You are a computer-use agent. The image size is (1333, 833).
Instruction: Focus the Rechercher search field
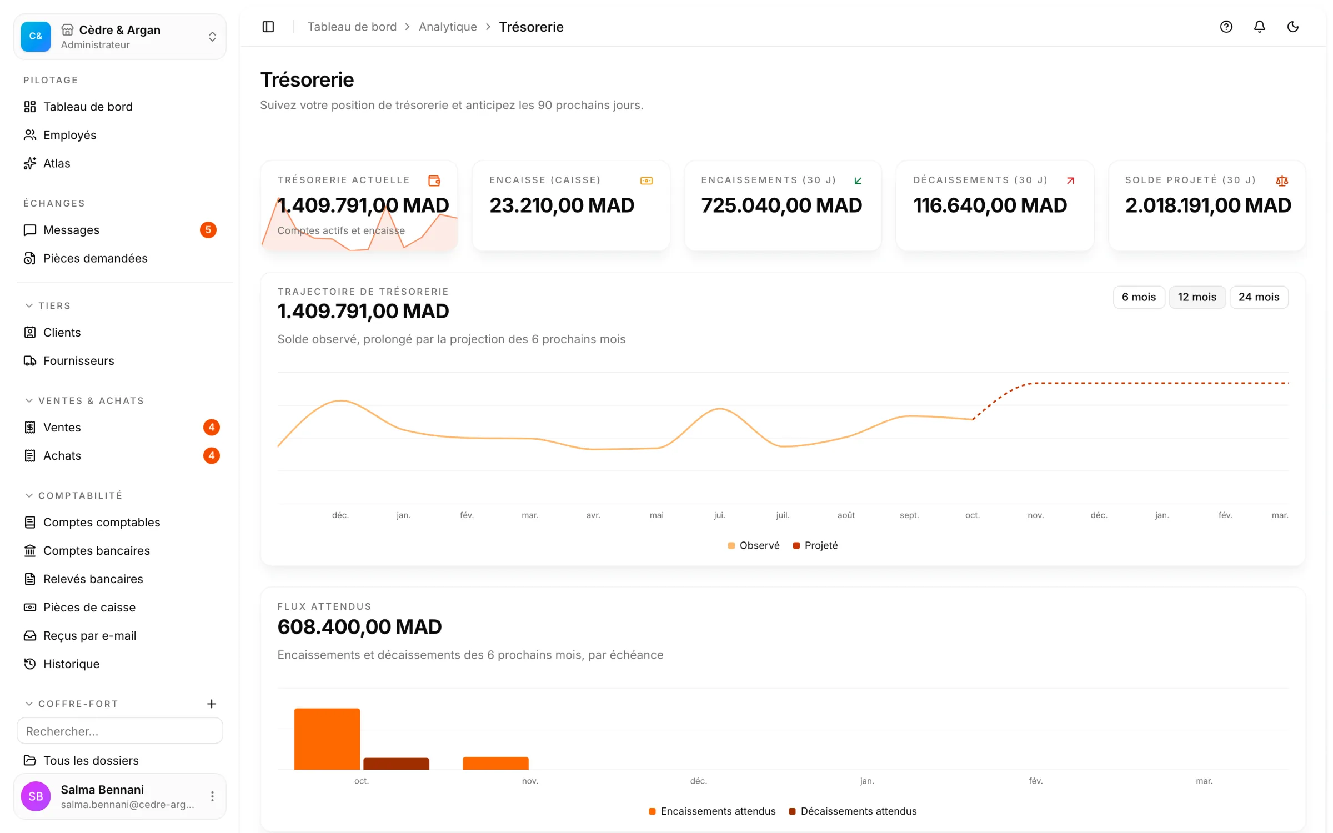[x=120, y=731]
